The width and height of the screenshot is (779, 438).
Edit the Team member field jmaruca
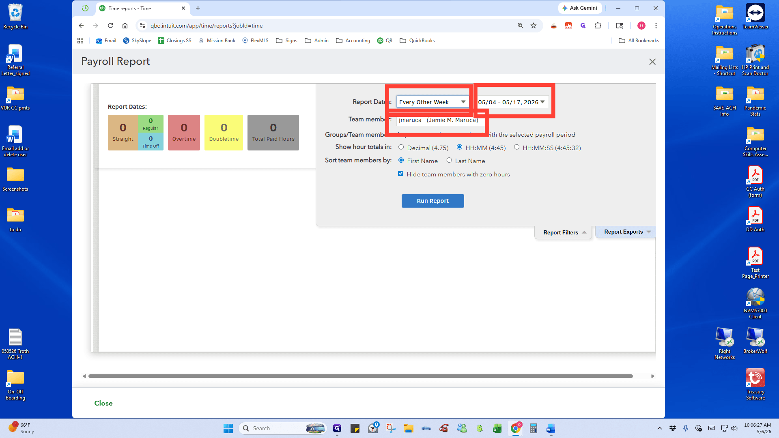pyautogui.click(x=441, y=120)
